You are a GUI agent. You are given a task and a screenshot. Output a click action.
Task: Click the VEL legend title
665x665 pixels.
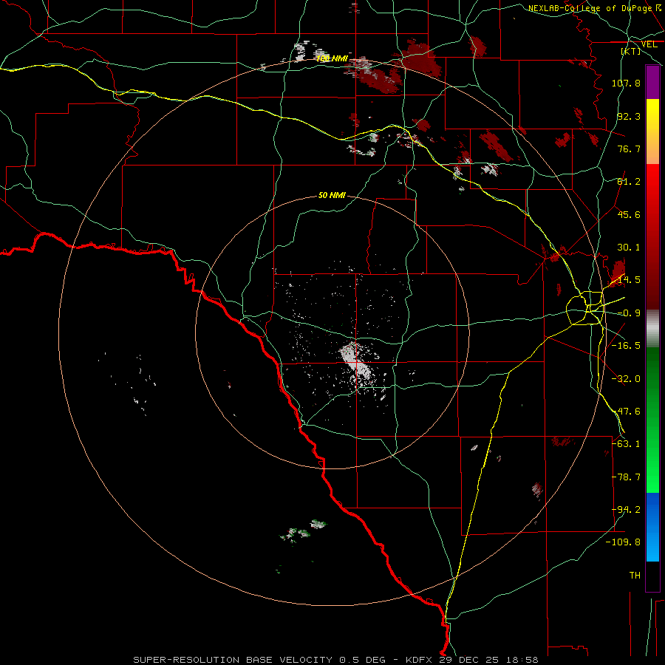click(649, 44)
